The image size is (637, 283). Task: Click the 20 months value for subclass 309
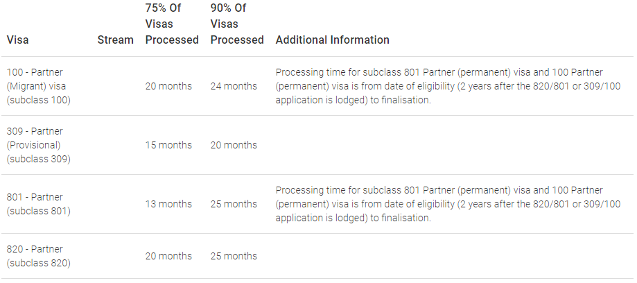pyautogui.click(x=234, y=145)
